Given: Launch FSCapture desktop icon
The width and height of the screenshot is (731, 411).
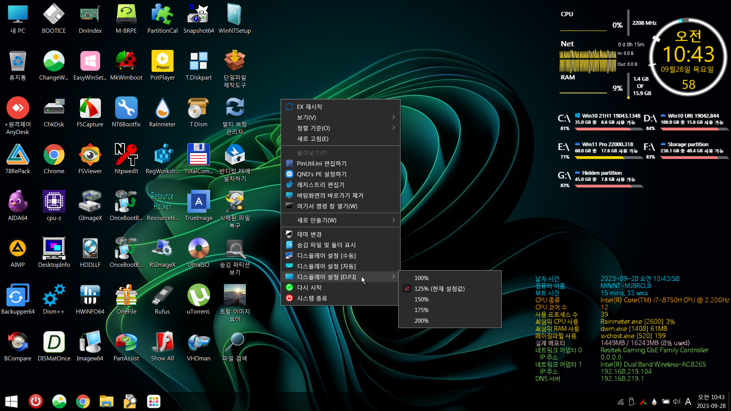Looking at the screenshot, I should 90,112.
